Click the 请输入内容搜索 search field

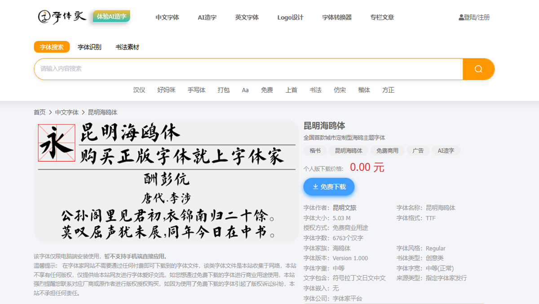click(x=248, y=69)
